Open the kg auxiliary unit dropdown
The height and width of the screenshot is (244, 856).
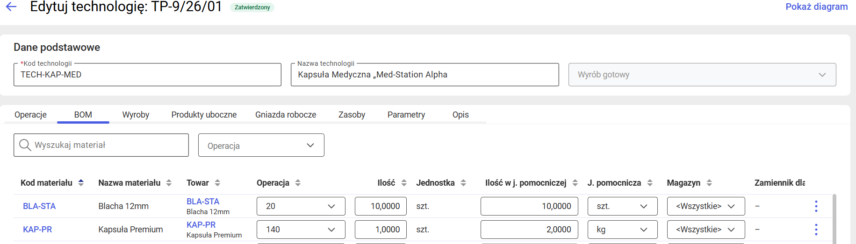coord(622,230)
